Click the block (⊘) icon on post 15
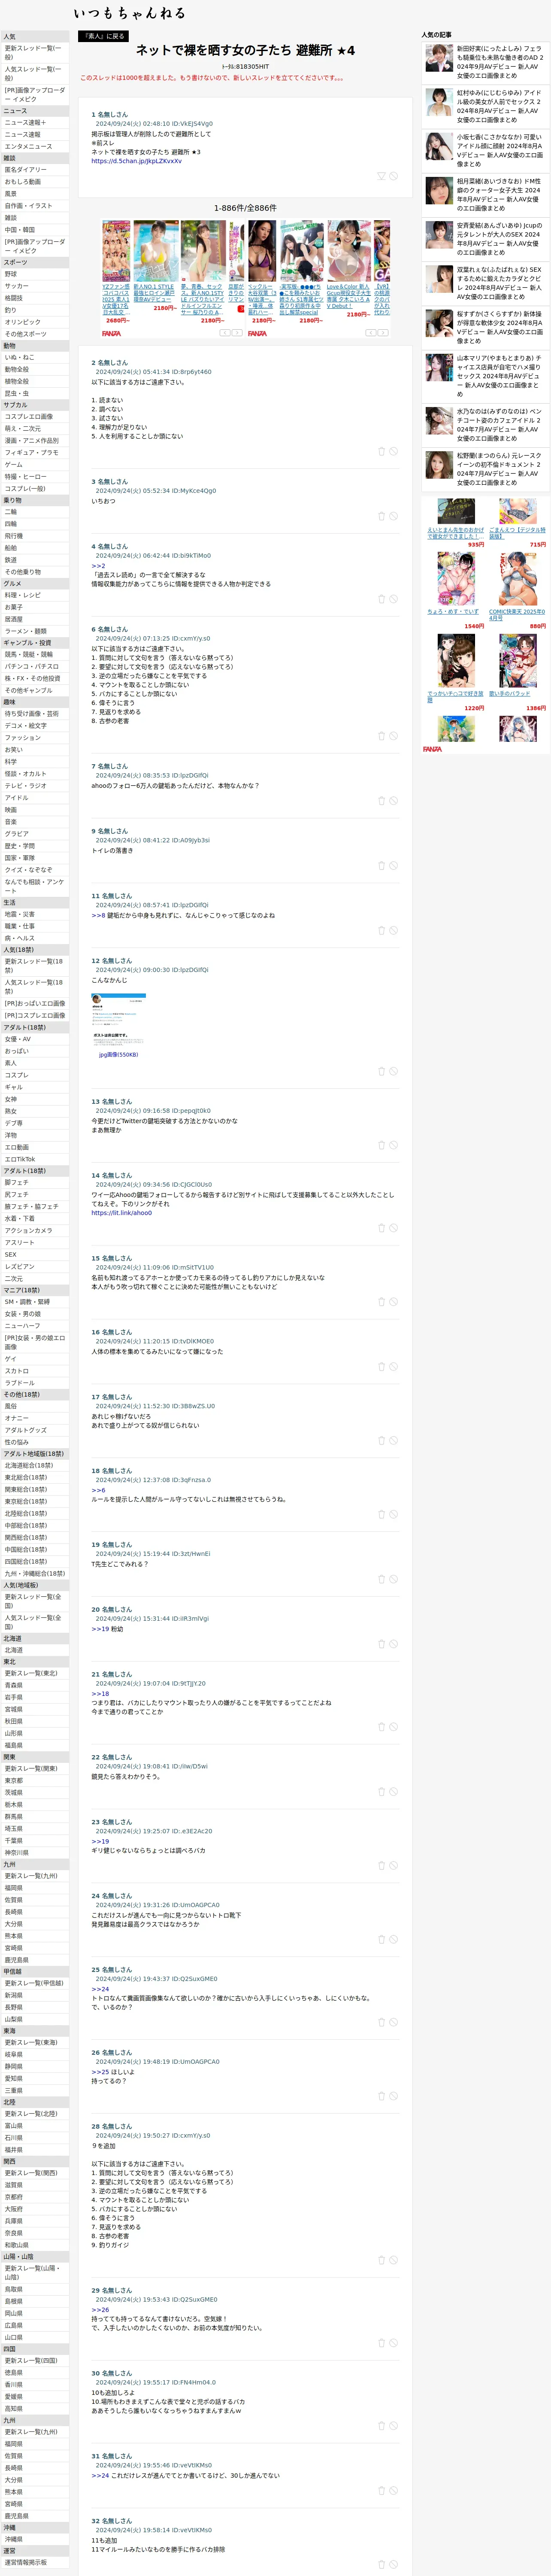 coord(393,1302)
